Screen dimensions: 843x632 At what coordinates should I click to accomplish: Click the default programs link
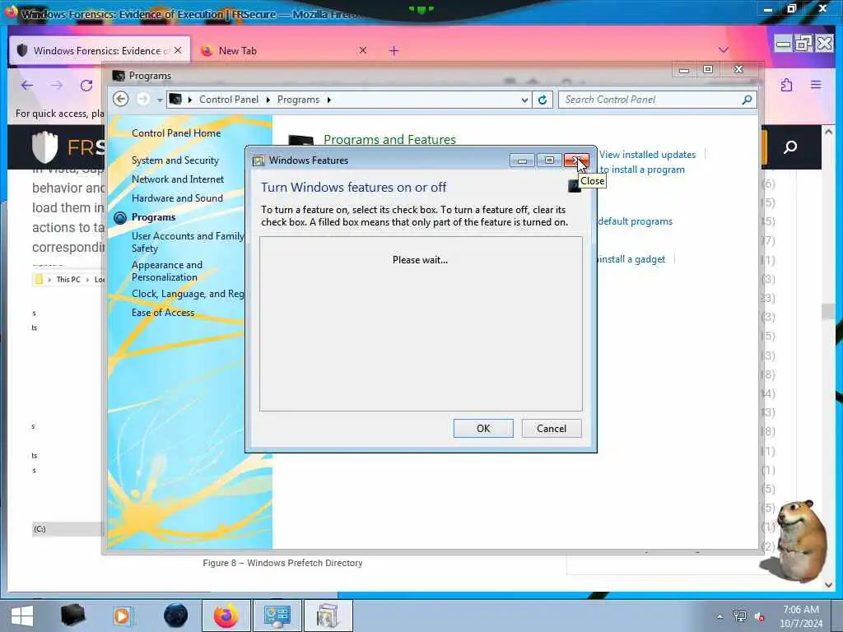coord(635,221)
